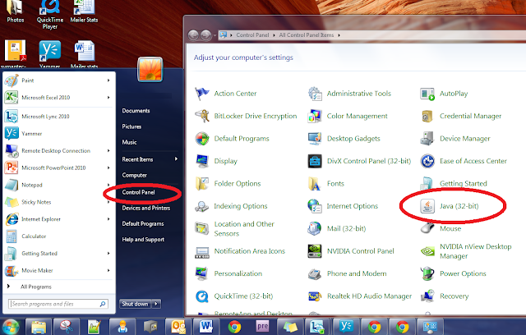Click the Default Programs icon in Control Panel

(202, 139)
